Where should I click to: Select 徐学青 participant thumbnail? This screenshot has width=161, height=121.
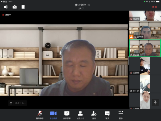point(145,30)
